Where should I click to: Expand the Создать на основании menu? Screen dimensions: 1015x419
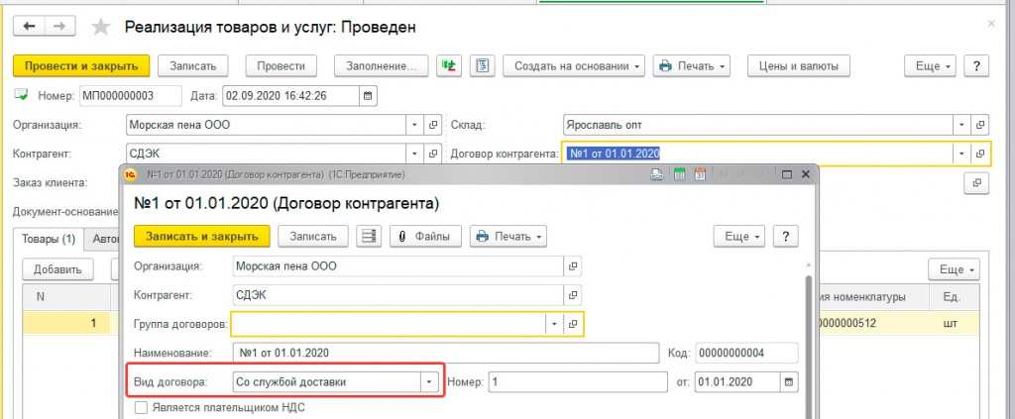574,65
